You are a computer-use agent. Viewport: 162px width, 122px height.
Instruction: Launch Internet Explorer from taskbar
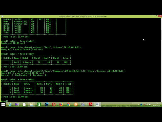pos(10,104)
